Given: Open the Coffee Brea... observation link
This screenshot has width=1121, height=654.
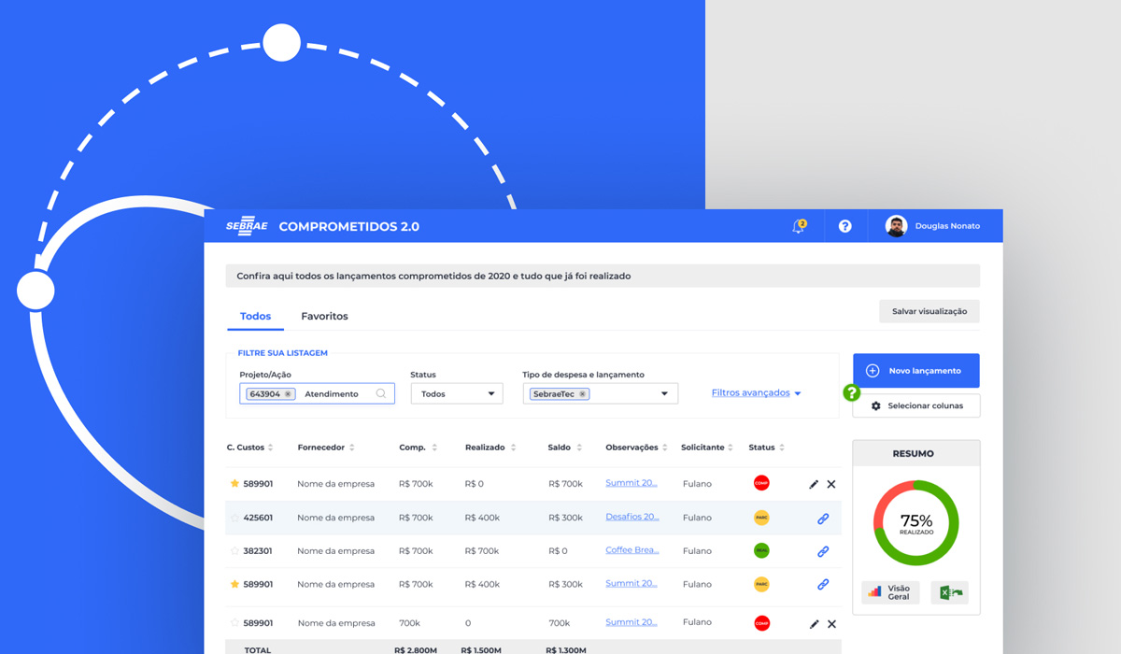Looking at the screenshot, I should 631,550.
